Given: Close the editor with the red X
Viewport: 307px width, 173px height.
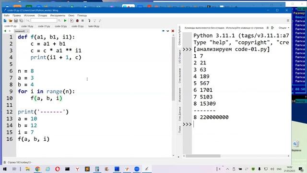Looking at the screenshot, I should (173, 31).
